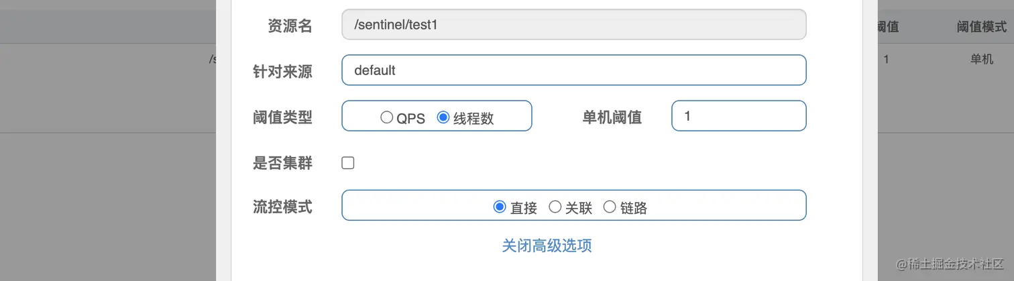The height and width of the screenshot is (281, 1014).
Task: Click the 是否集群 label text
Action: tap(282, 163)
